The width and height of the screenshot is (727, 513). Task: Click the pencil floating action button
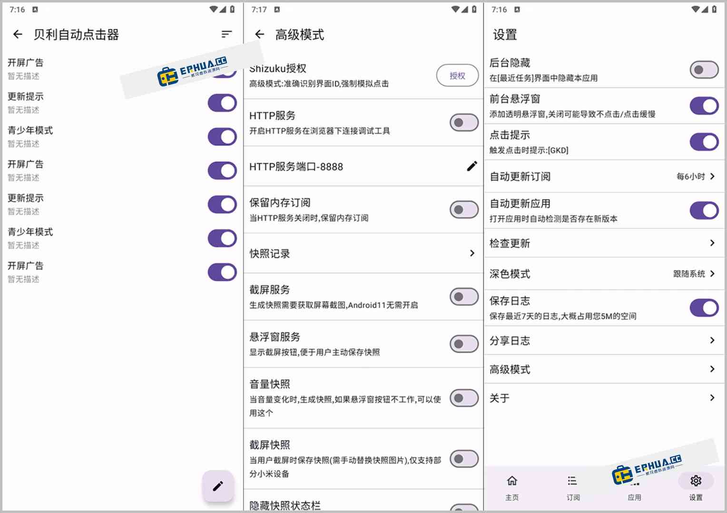(x=218, y=485)
